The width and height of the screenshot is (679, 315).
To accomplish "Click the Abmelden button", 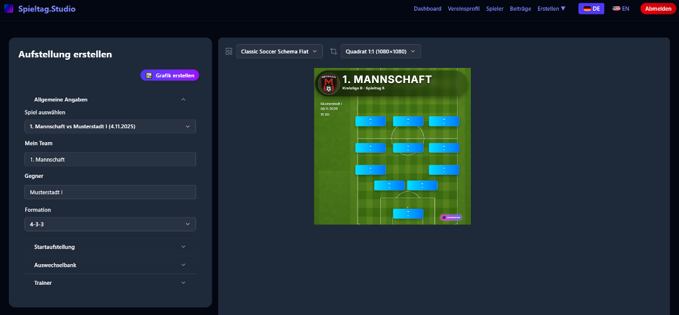I will point(658,9).
